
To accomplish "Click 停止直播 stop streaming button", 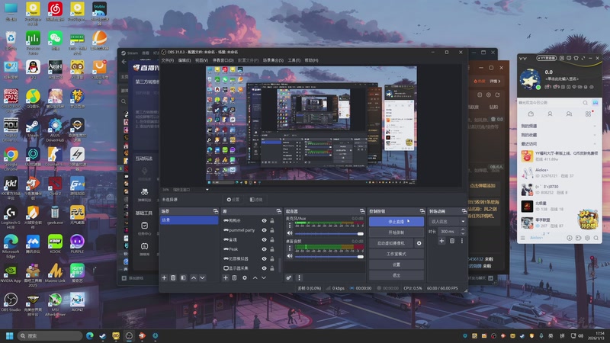I will 396,222.
